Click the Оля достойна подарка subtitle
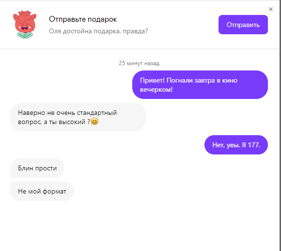 point(98,31)
